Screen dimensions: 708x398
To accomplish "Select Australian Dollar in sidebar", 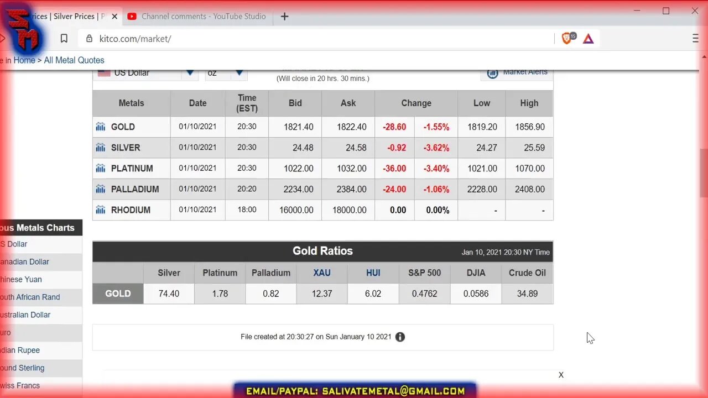I will [x=25, y=315].
